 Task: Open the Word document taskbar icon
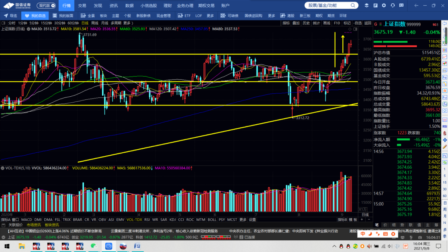click(137, 246)
